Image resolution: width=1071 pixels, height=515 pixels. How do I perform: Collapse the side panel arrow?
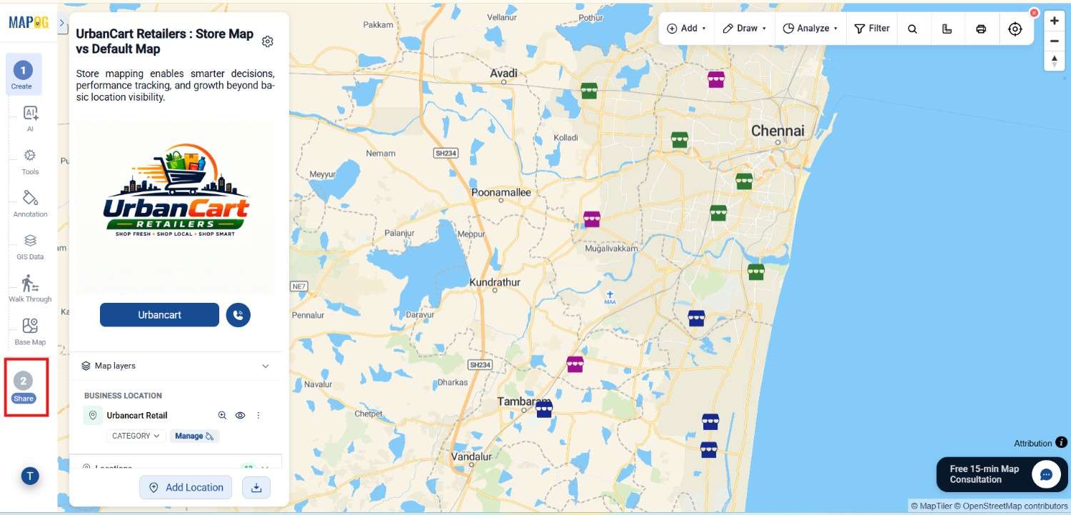pyautogui.click(x=62, y=23)
